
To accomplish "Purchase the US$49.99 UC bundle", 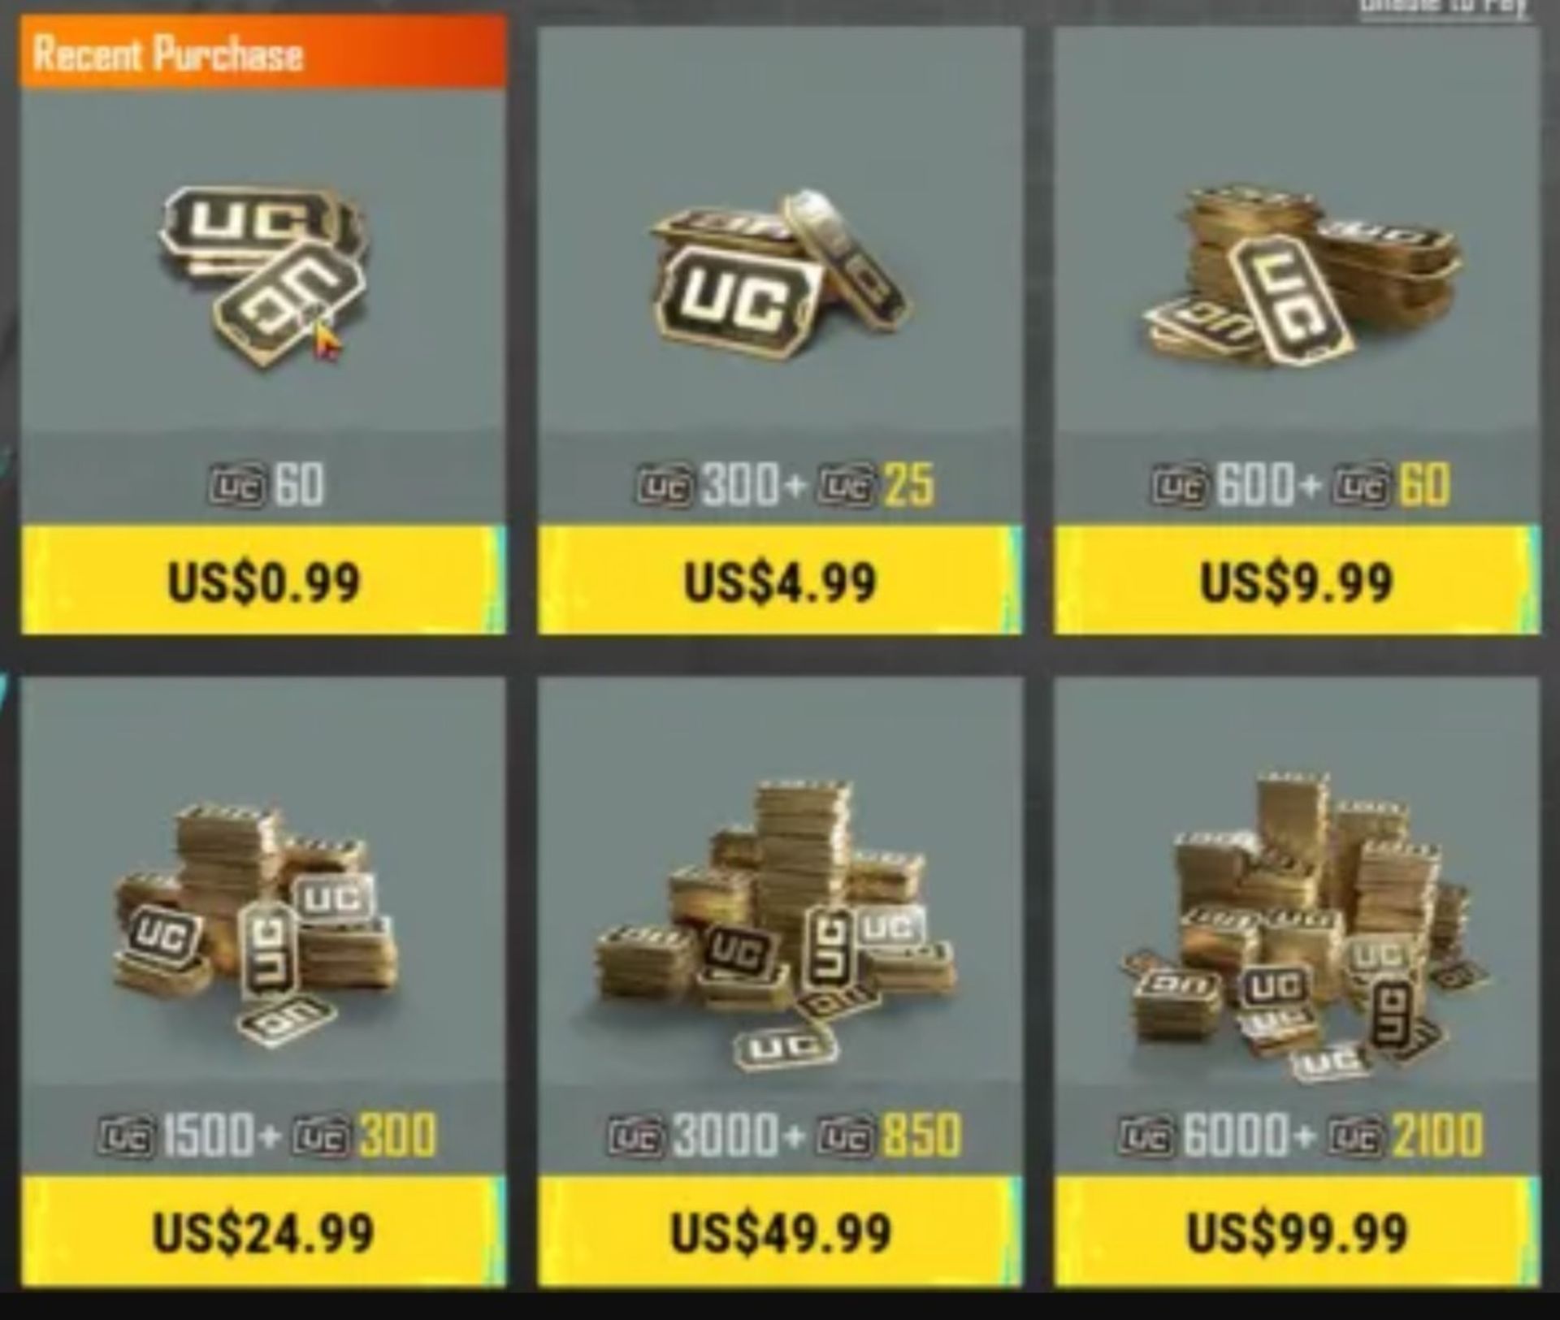I will pyautogui.click(x=780, y=1231).
